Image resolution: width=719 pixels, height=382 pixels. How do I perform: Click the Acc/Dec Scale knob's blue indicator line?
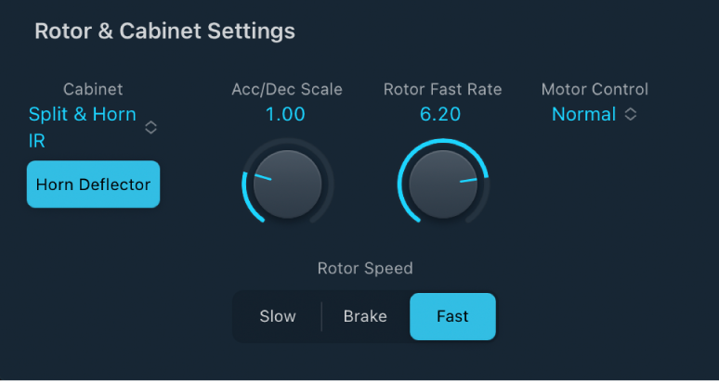coord(263,177)
